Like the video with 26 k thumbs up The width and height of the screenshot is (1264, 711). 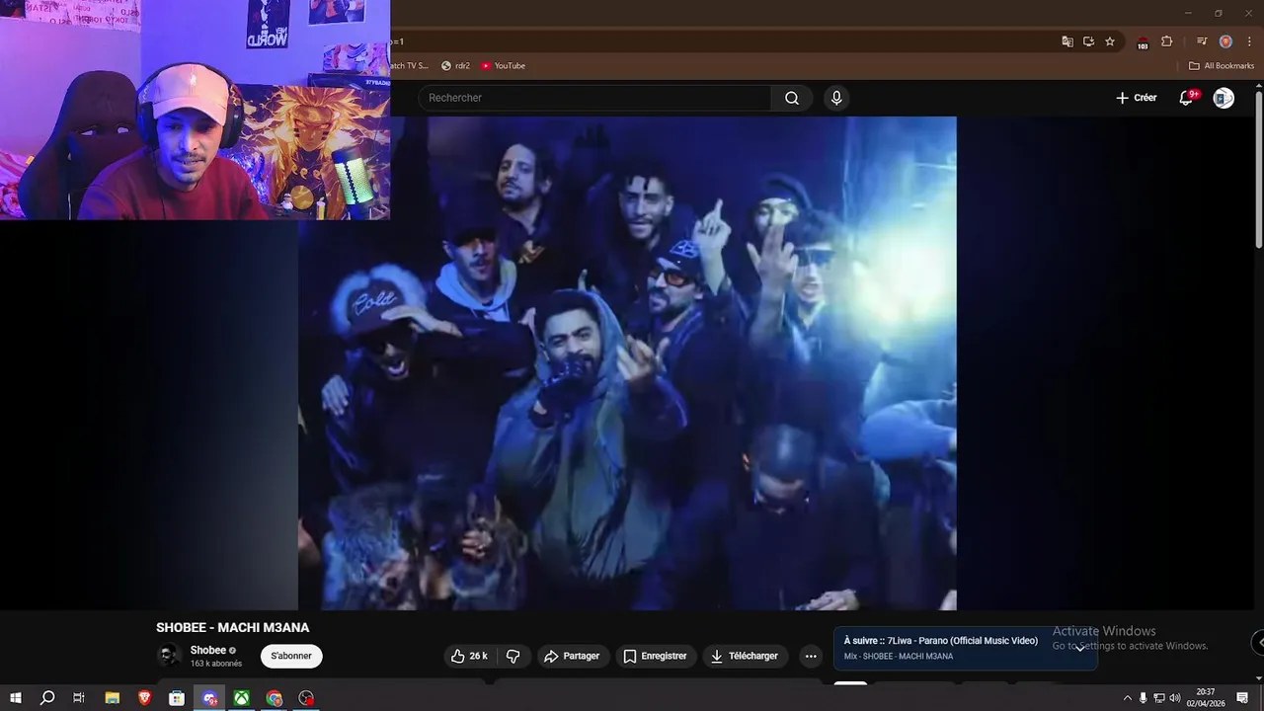pyautogui.click(x=469, y=656)
